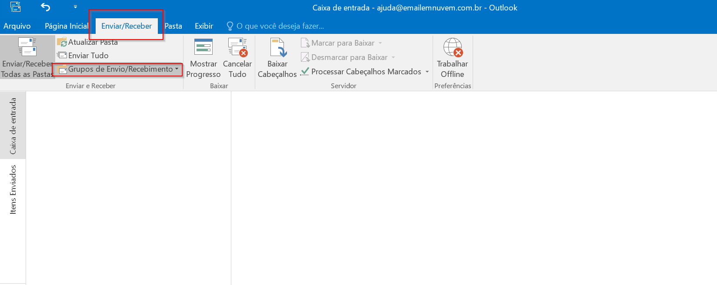
Task: Switch to the Página Inicial tab
Action: tap(67, 26)
